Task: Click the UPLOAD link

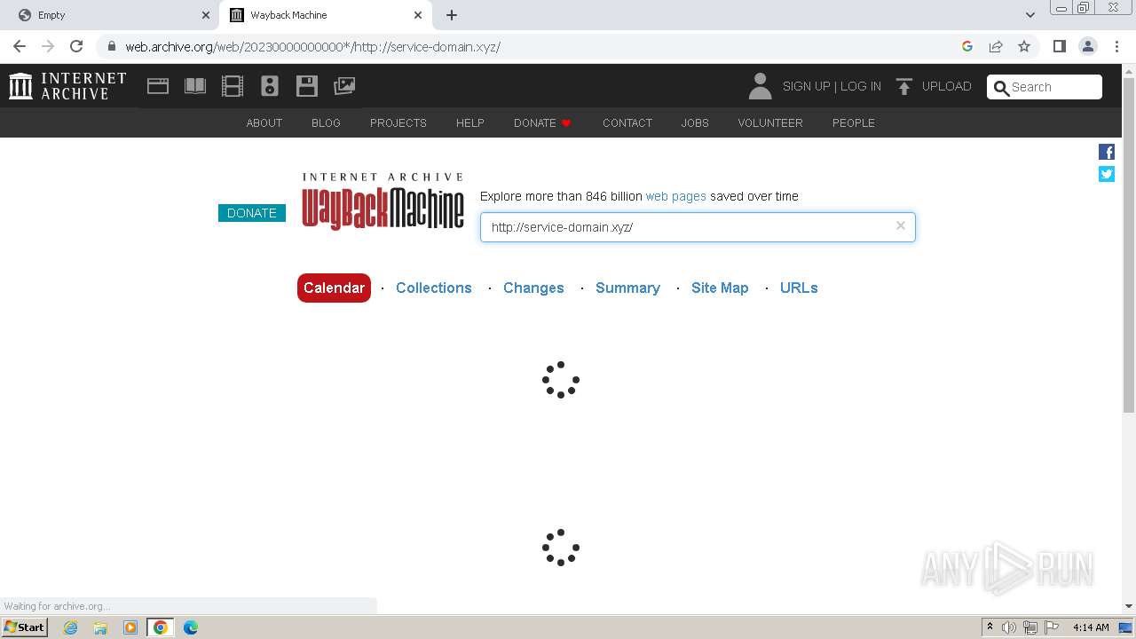Action: 947,86
